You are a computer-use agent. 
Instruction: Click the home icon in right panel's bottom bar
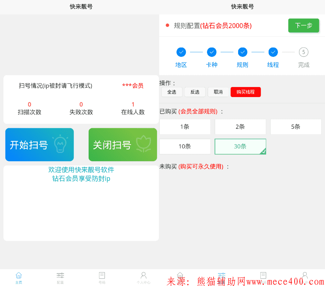(180, 275)
